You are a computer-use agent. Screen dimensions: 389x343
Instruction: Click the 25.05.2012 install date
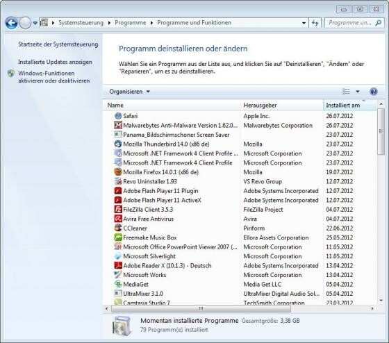[340, 237]
